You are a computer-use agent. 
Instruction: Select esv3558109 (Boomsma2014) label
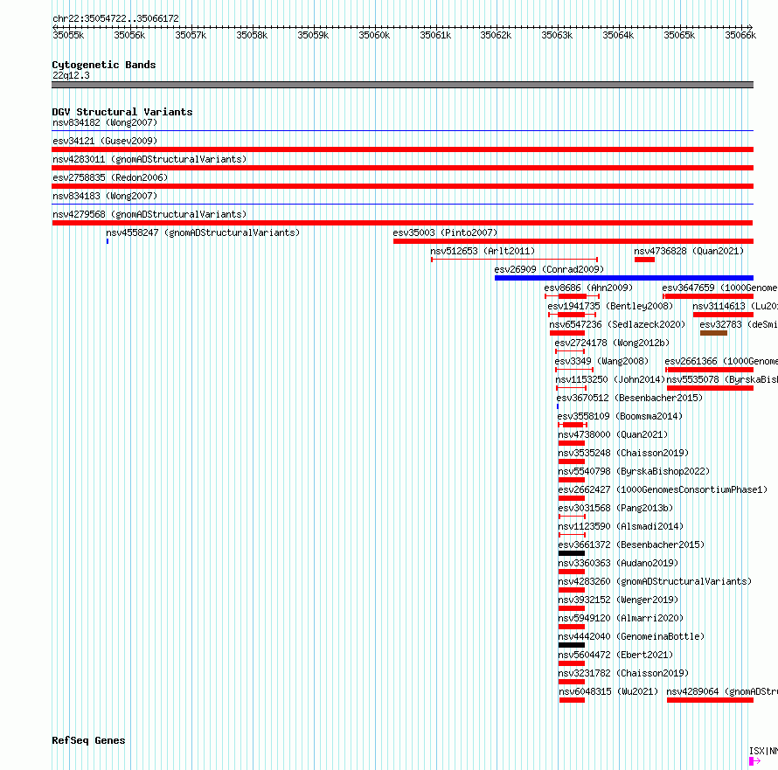[x=620, y=416]
